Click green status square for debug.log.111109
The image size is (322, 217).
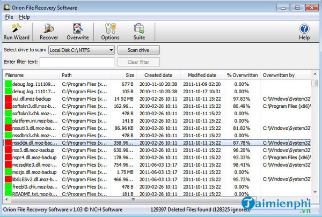tap(8, 84)
